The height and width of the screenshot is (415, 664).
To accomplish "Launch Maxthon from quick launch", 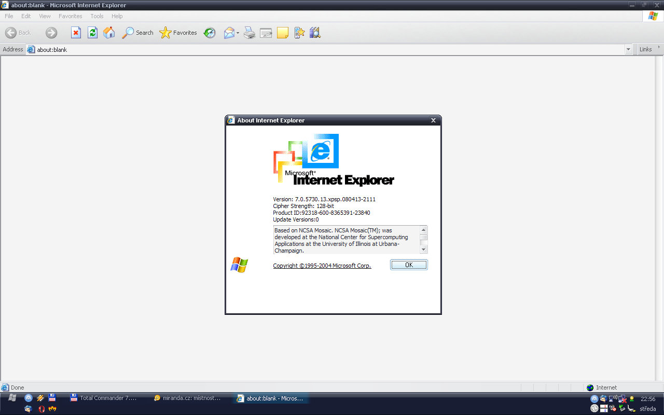I will point(29,398).
